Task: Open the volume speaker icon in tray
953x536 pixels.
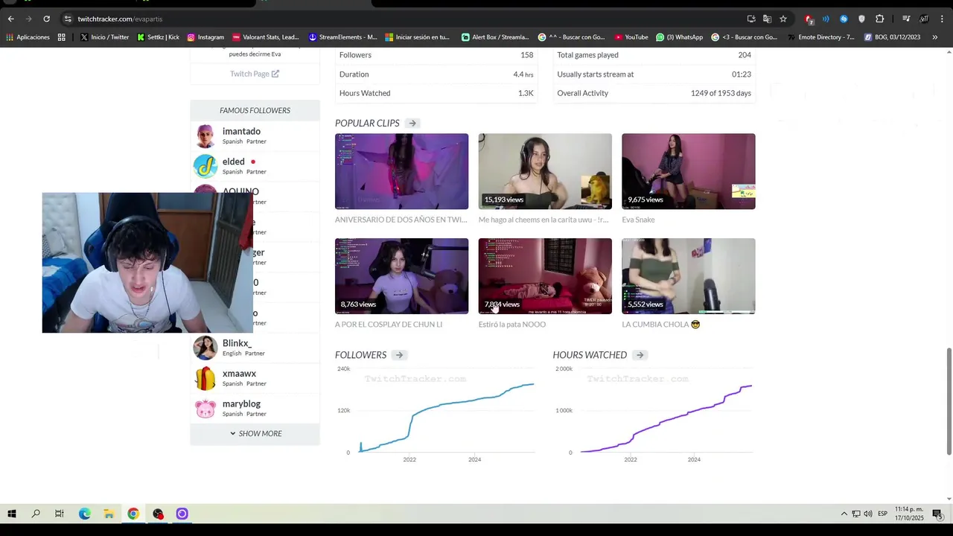Action: coord(868,514)
